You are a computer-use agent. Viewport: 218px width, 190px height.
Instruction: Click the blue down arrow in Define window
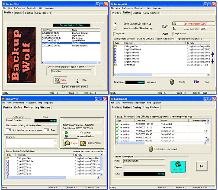point(212,62)
